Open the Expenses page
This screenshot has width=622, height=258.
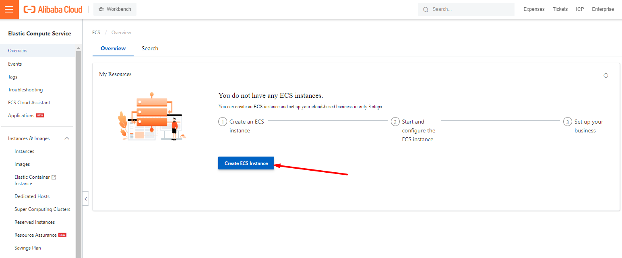pyautogui.click(x=534, y=9)
